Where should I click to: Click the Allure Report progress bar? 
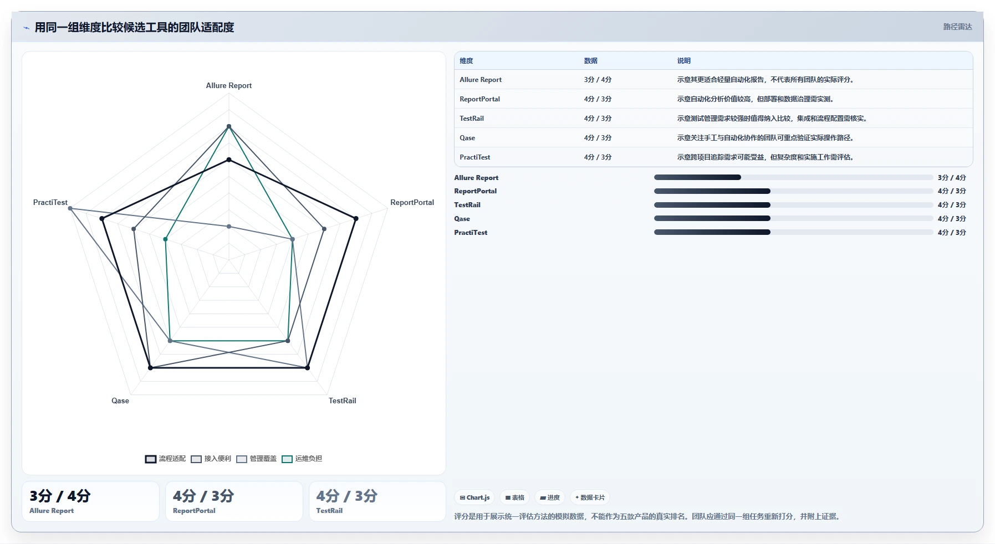click(793, 177)
